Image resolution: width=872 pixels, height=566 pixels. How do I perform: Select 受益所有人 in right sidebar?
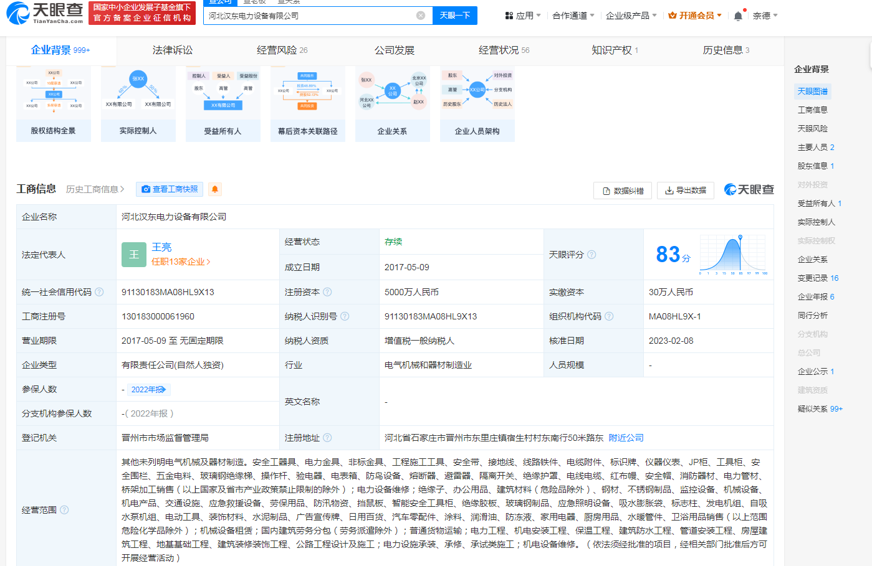(820, 204)
